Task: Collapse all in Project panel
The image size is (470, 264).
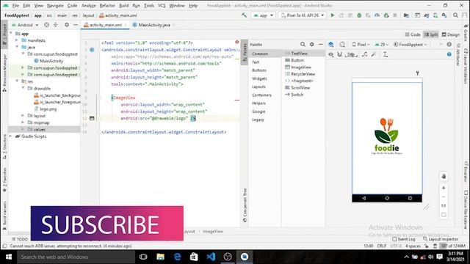Action: coord(56,25)
